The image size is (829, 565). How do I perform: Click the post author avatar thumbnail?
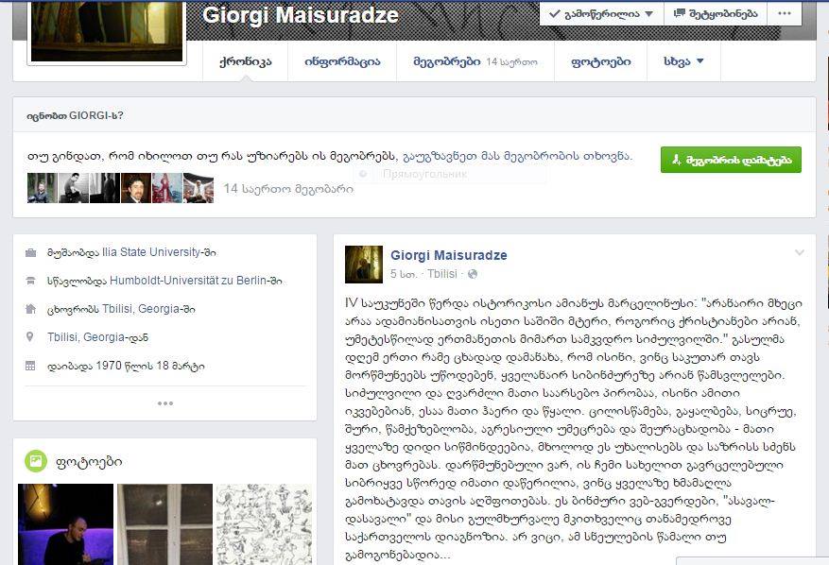[364, 265]
